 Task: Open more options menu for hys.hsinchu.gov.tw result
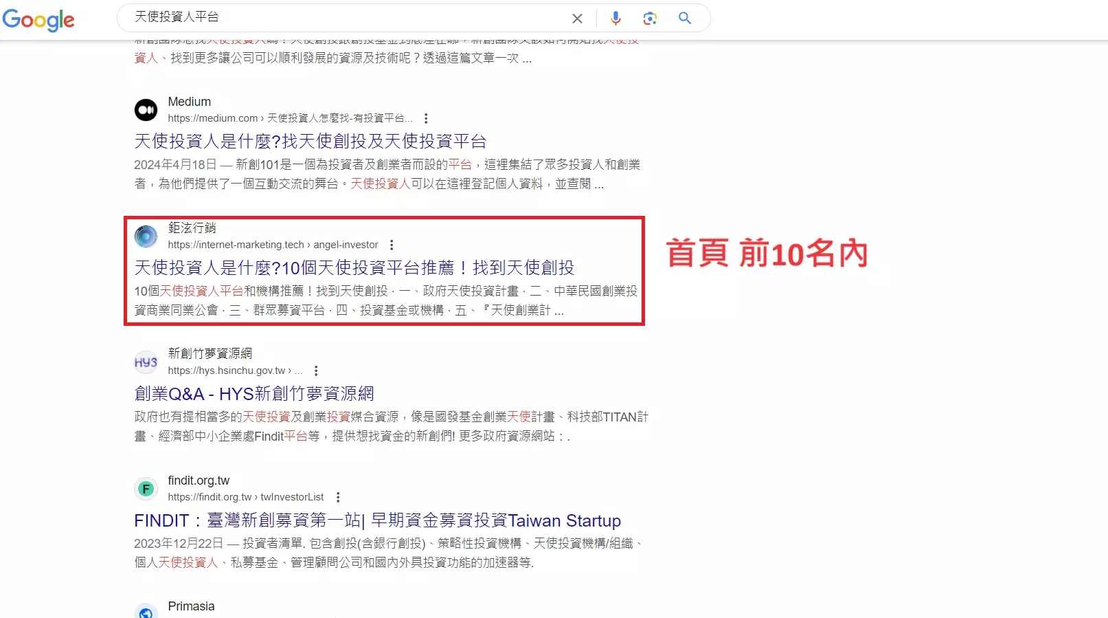(316, 371)
